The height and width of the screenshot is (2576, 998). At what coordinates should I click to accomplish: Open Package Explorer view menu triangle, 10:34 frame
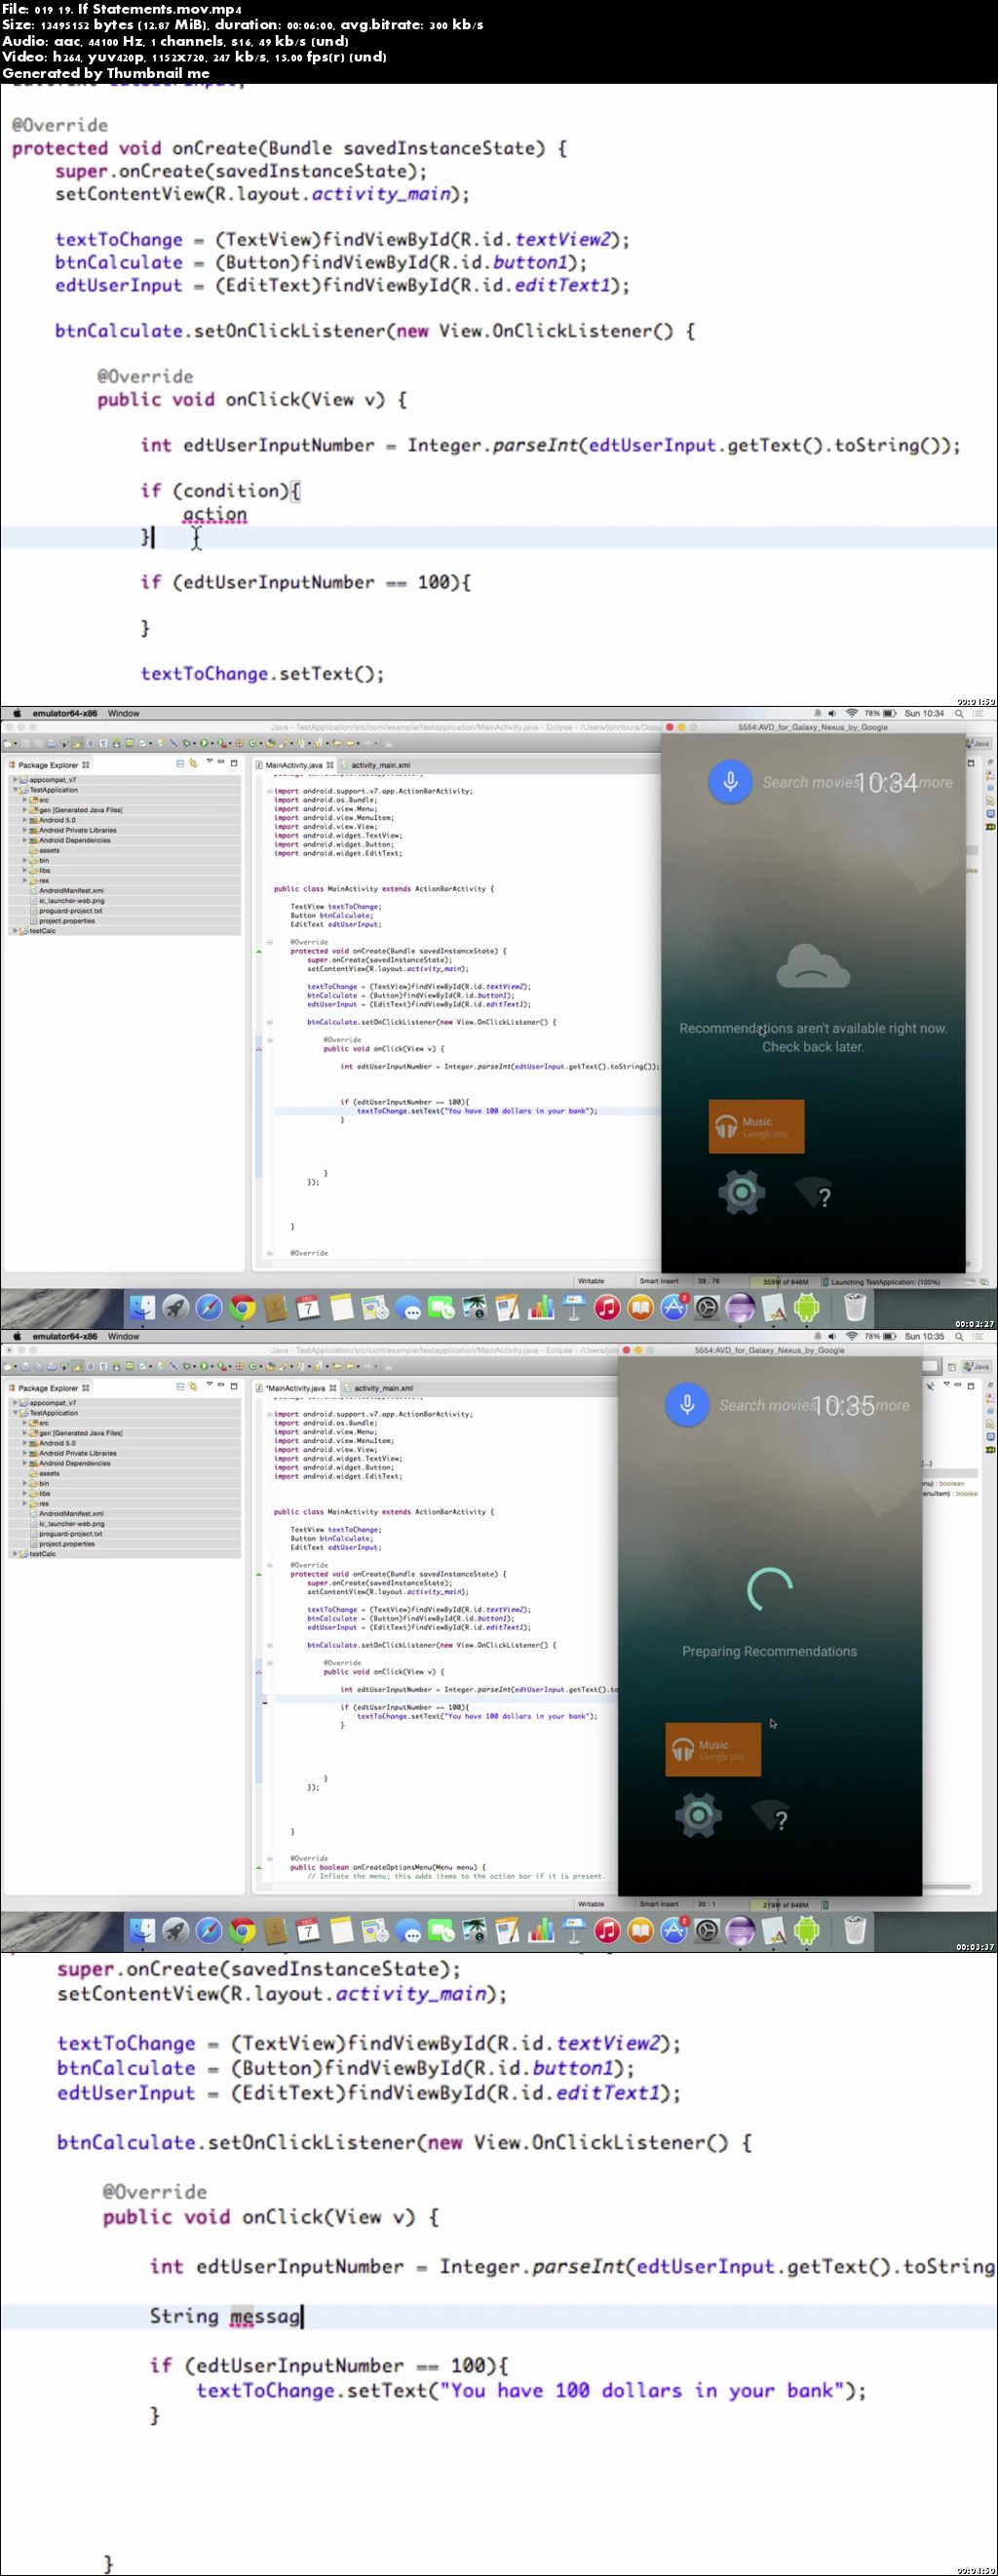coord(209,762)
